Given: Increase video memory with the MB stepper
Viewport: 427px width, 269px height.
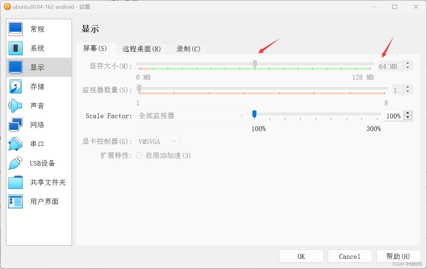Looking at the screenshot, I should tap(408, 64).
